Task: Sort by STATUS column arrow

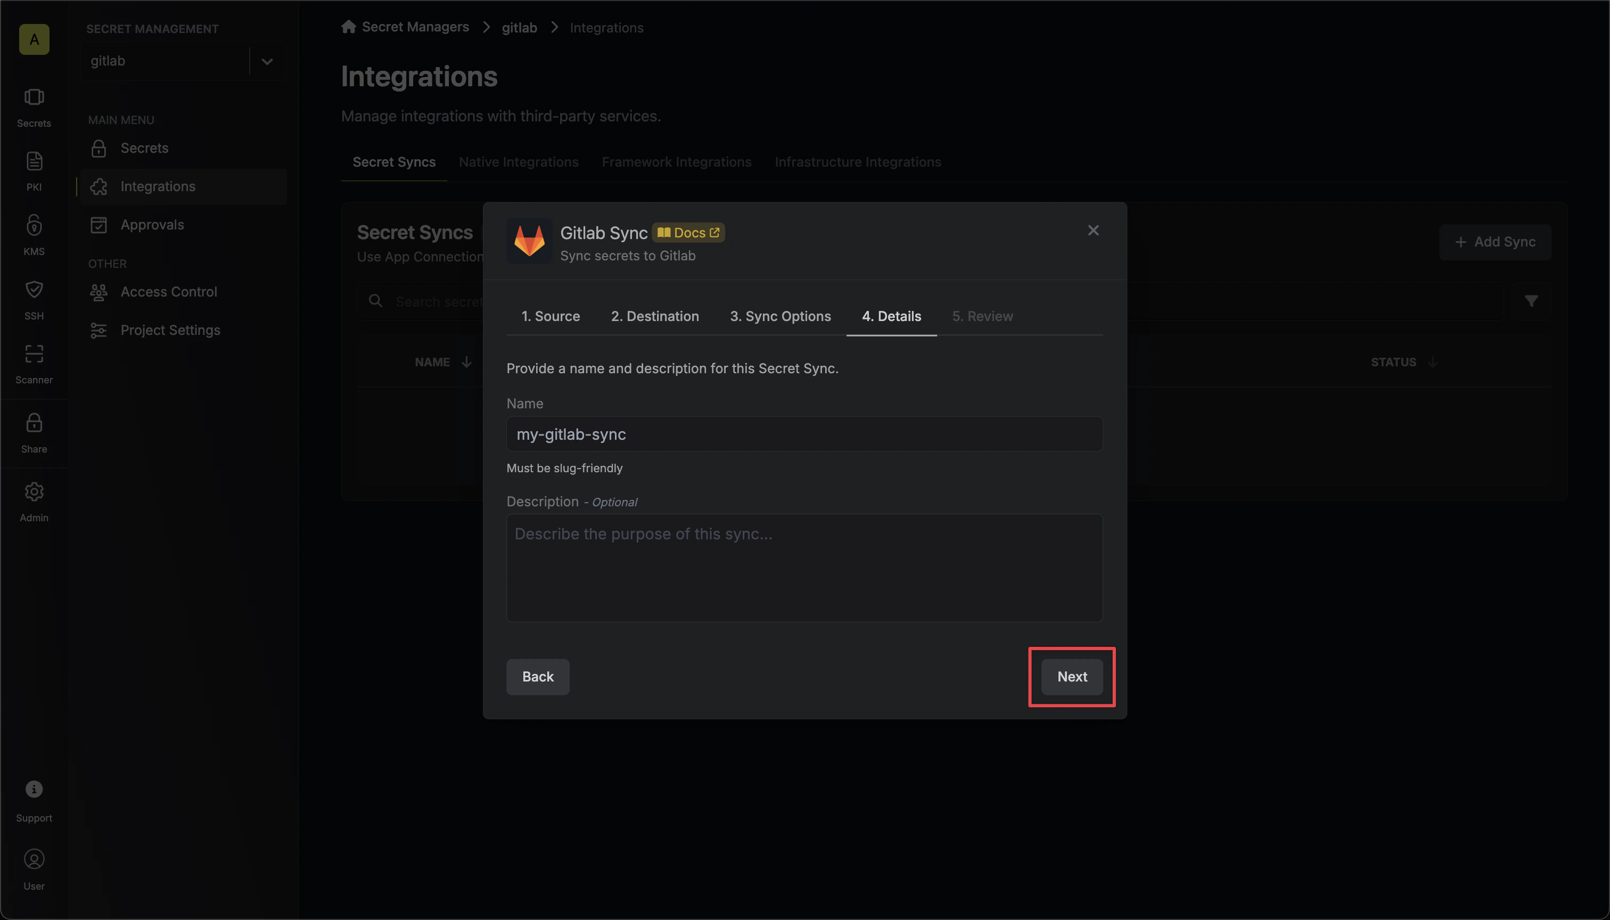Action: coord(1433,362)
